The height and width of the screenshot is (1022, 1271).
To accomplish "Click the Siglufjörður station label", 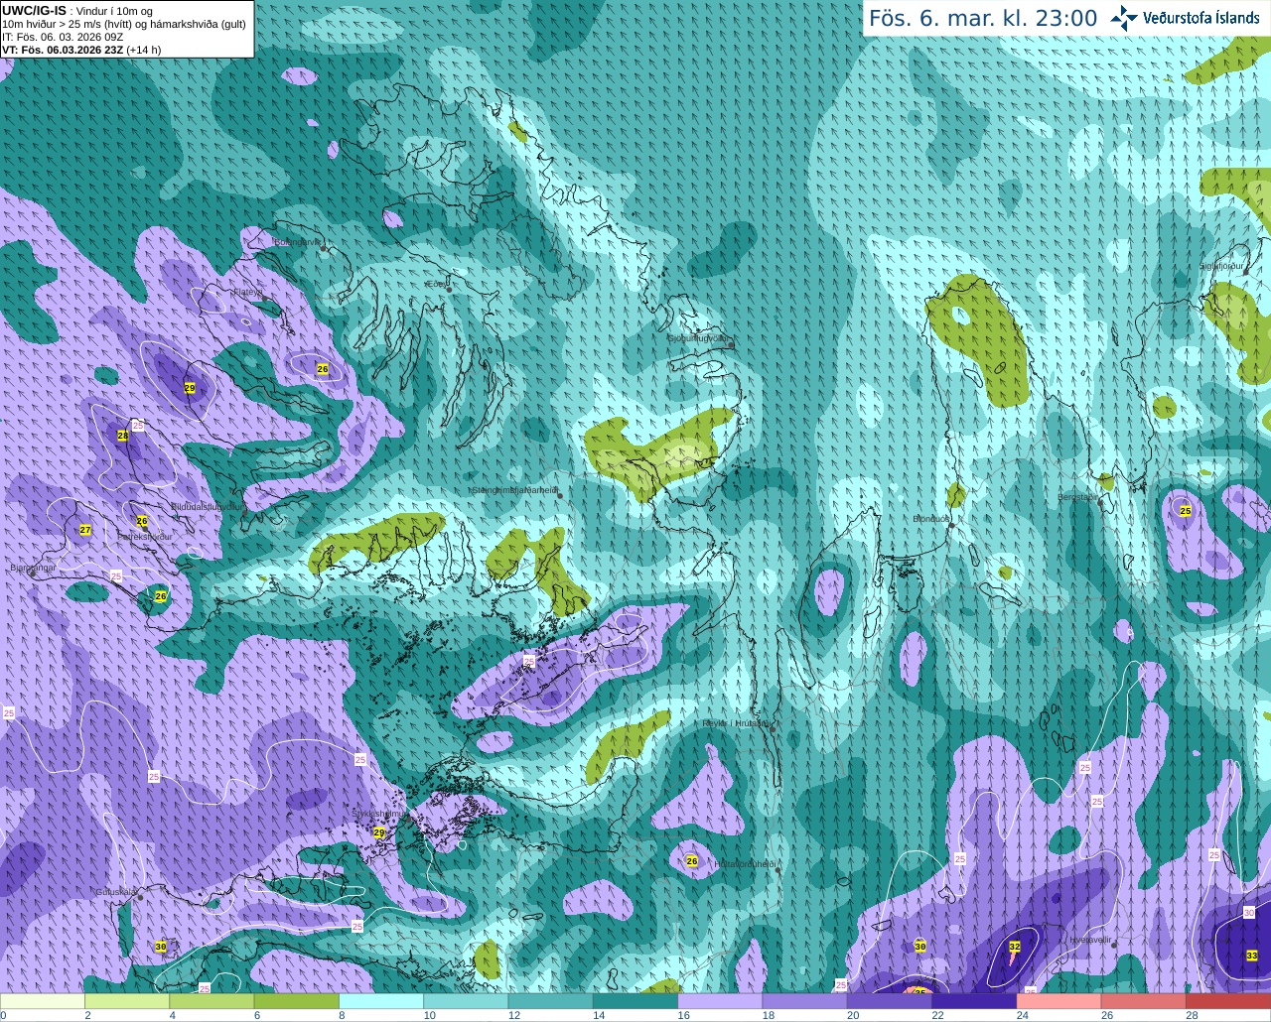I will click(1221, 266).
